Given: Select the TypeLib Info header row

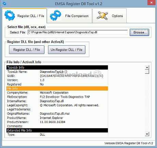Looking at the screenshot, I should tap(57, 67).
